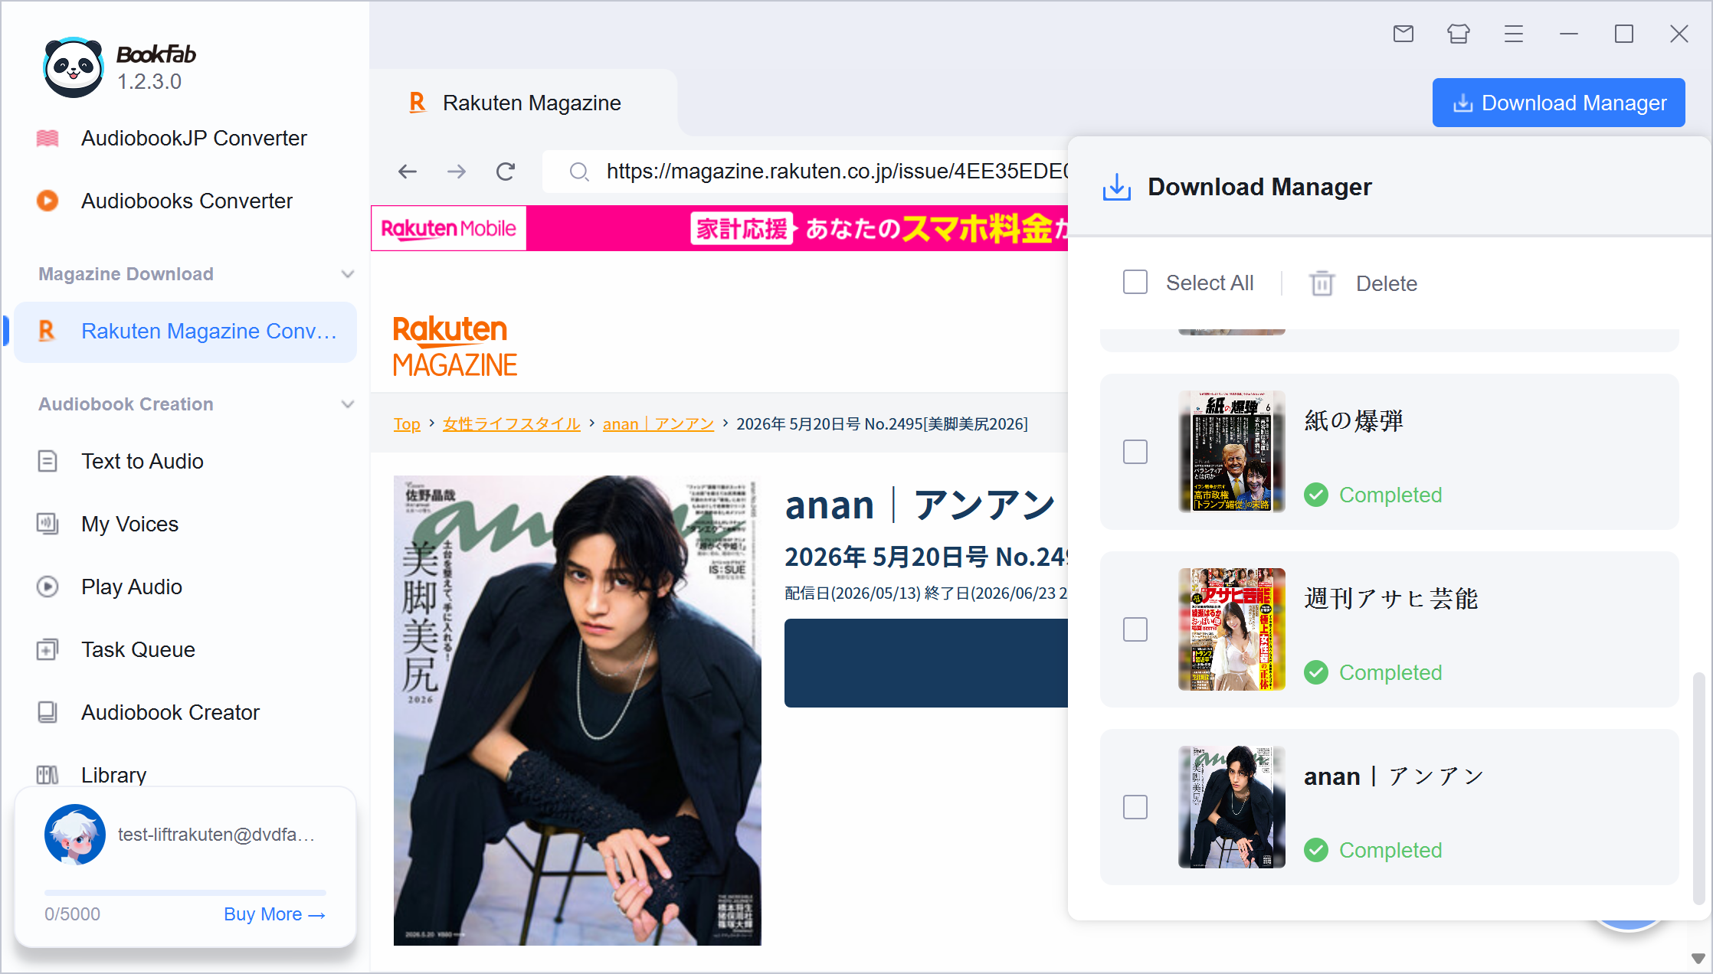The width and height of the screenshot is (1713, 974).
Task: Click the 0/5000 usage progress bar
Action: coord(185,893)
